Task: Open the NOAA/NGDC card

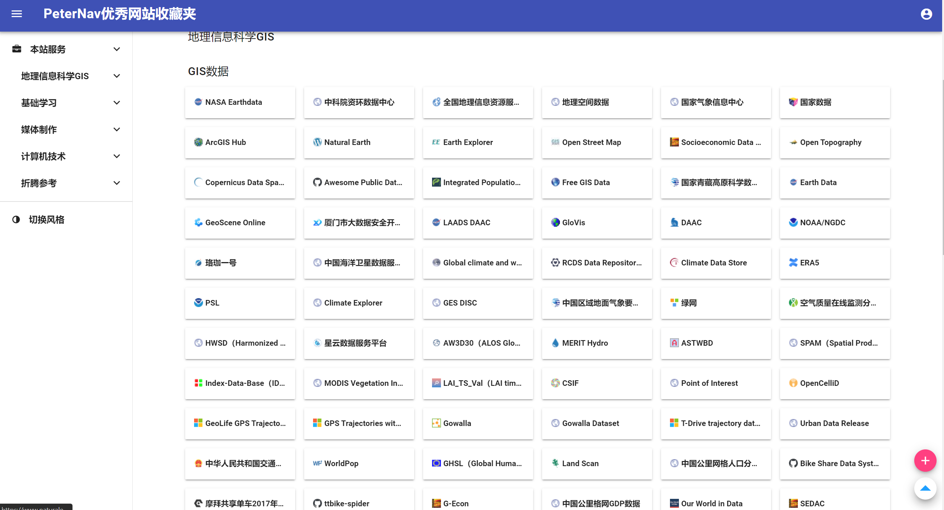Action: click(x=835, y=223)
